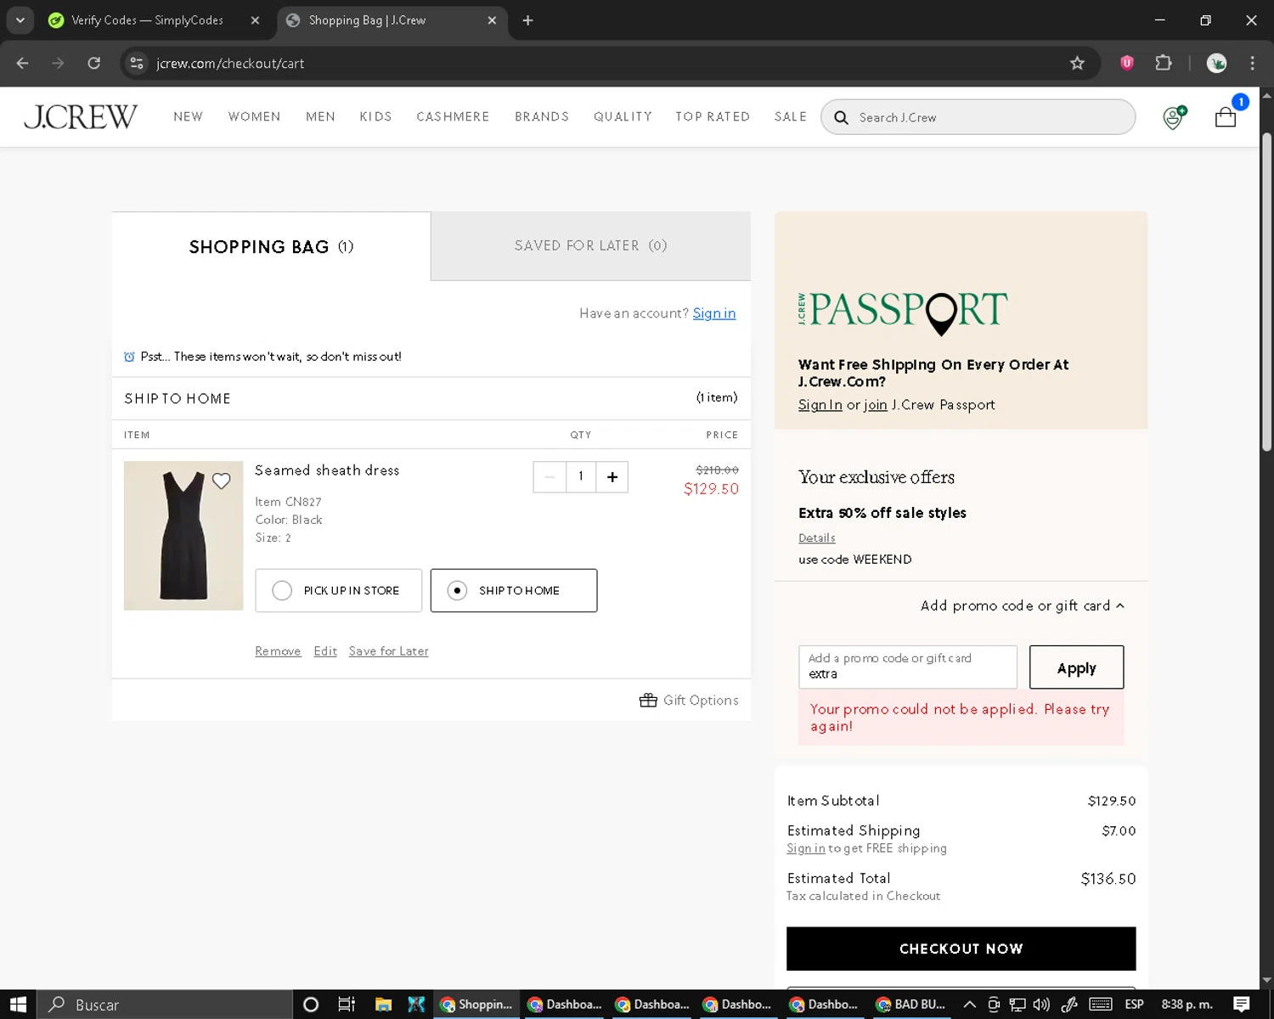This screenshot has height=1019, width=1274.
Task: Open the black dress product thumbnail
Action: (x=183, y=536)
